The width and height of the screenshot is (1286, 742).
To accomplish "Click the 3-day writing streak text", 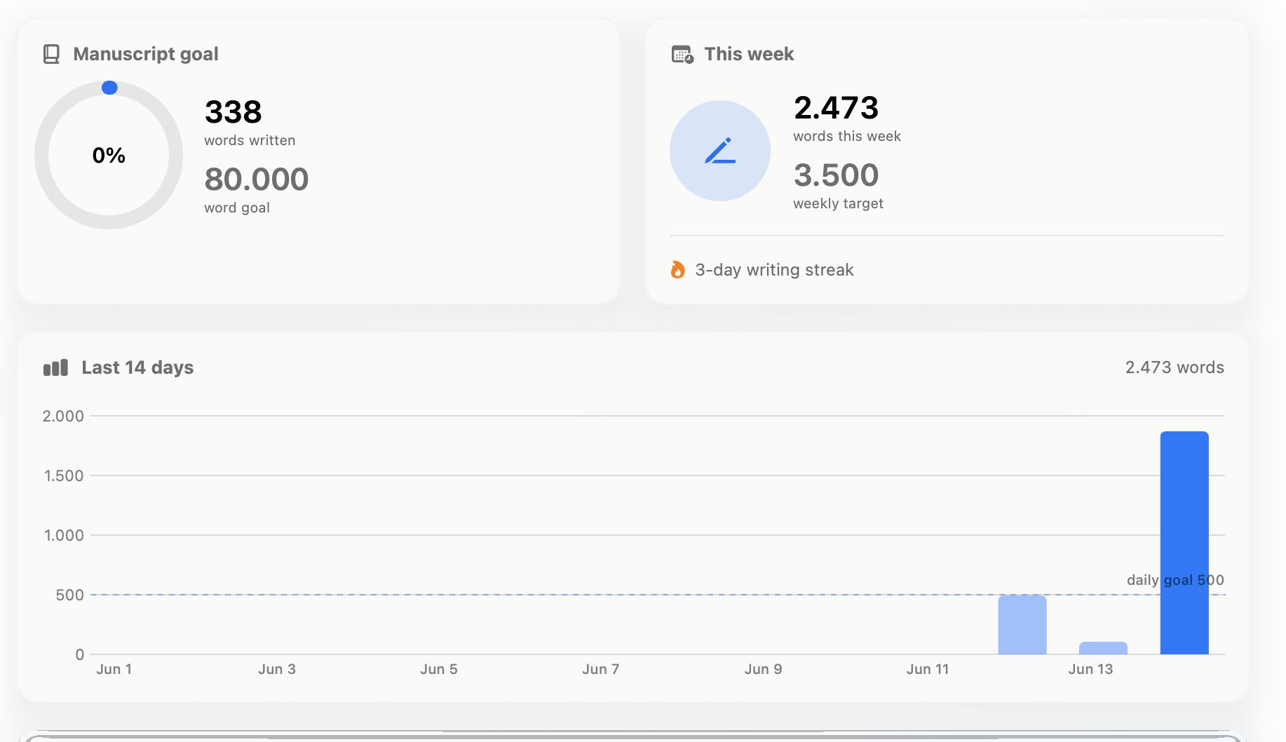I will (774, 270).
